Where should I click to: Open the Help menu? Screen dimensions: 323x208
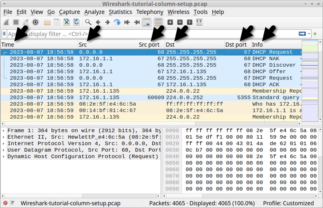click(218, 12)
